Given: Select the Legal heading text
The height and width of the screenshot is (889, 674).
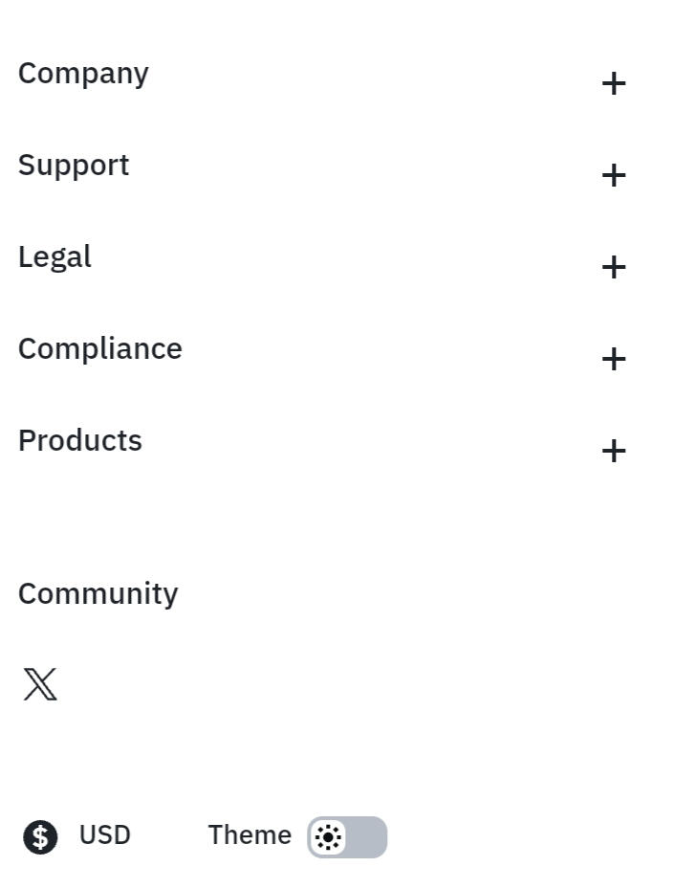Looking at the screenshot, I should tap(54, 258).
